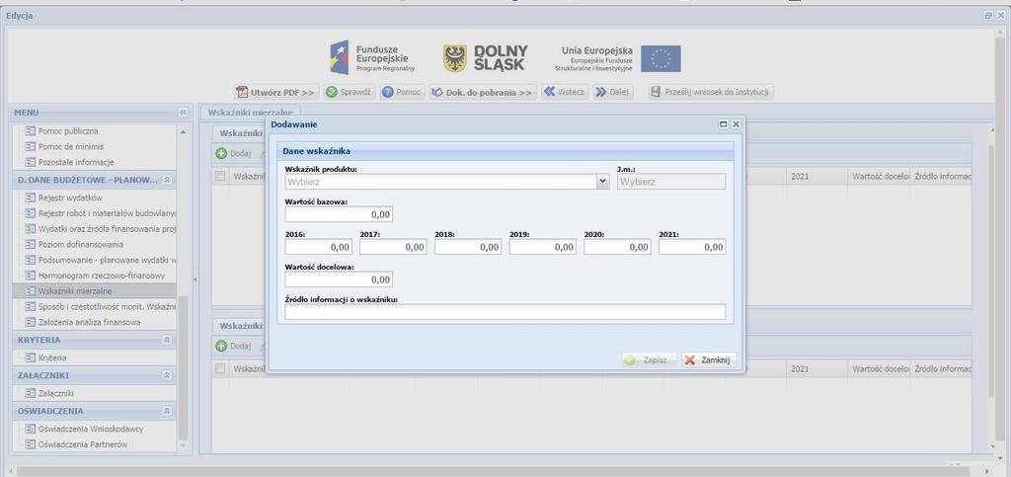Click the 2021 value field
This screenshot has width=1011, height=477.
tap(692, 247)
